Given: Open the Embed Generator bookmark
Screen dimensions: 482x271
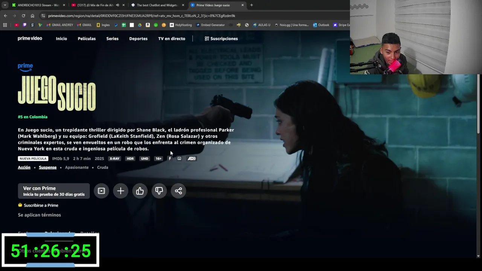Looking at the screenshot, I should (x=210, y=25).
